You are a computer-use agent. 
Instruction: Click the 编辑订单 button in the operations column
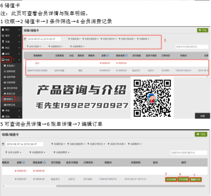tap(196, 180)
